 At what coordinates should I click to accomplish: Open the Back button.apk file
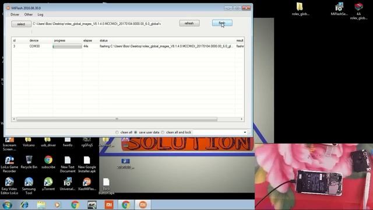click(106, 186)
